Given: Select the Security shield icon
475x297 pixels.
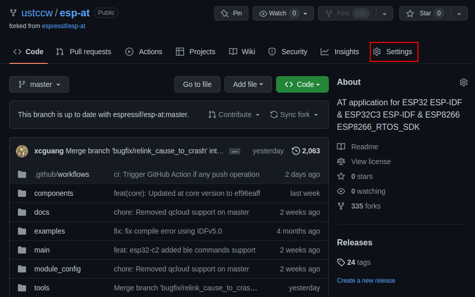Looking at the screenshot, I should (272, 52).
